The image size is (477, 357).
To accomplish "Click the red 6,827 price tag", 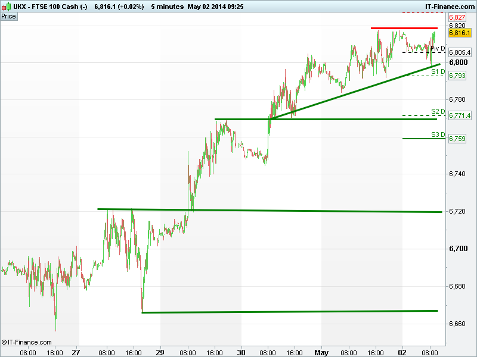I will coord(457,18).
